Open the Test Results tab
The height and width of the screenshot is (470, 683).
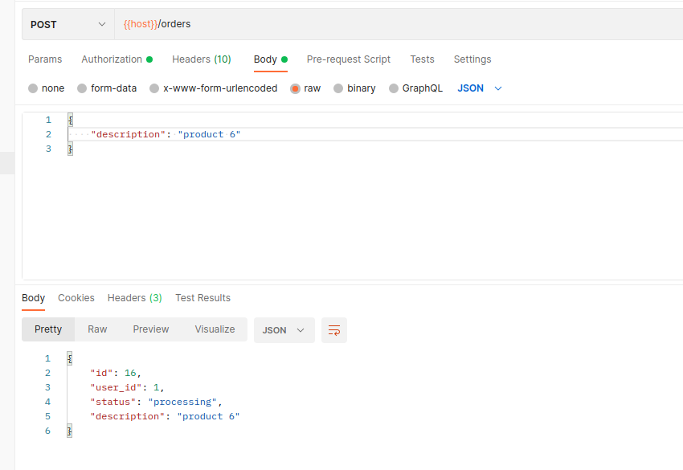202,298
